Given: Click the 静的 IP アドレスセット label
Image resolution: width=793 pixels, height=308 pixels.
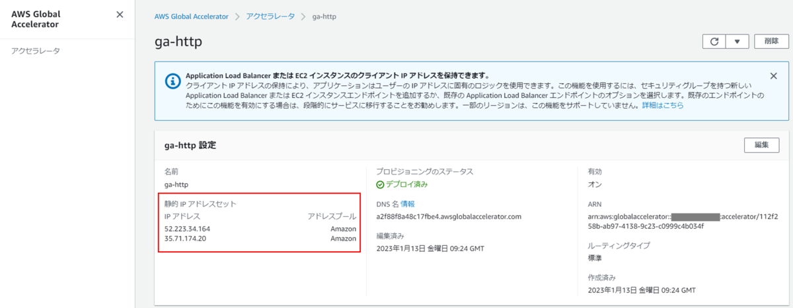Looking at the screenshot, I should pyautogui.click(x=200, y=204).
